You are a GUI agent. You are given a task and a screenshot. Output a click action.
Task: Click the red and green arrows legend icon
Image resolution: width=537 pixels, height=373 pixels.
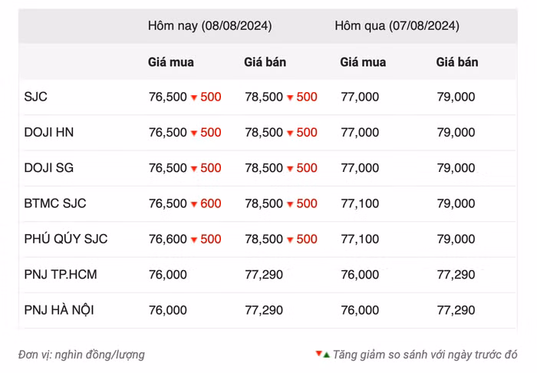coord(322,355)
